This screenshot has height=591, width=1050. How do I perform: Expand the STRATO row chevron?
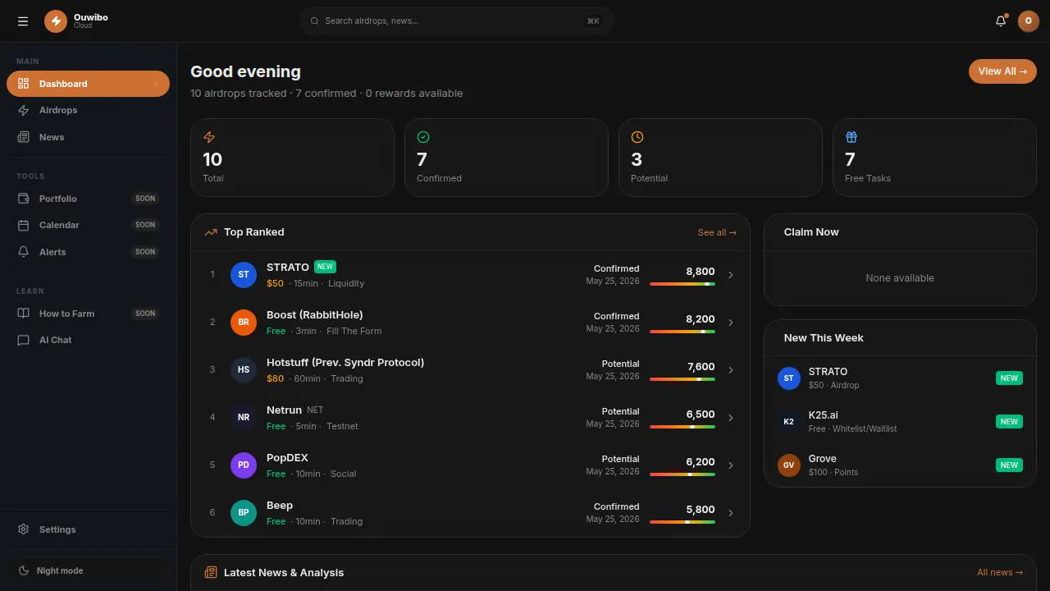(731, 275)
